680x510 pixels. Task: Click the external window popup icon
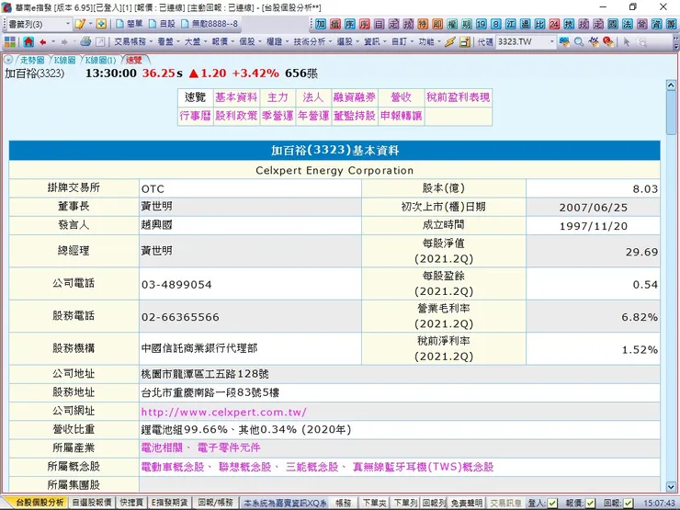[100, 42]
